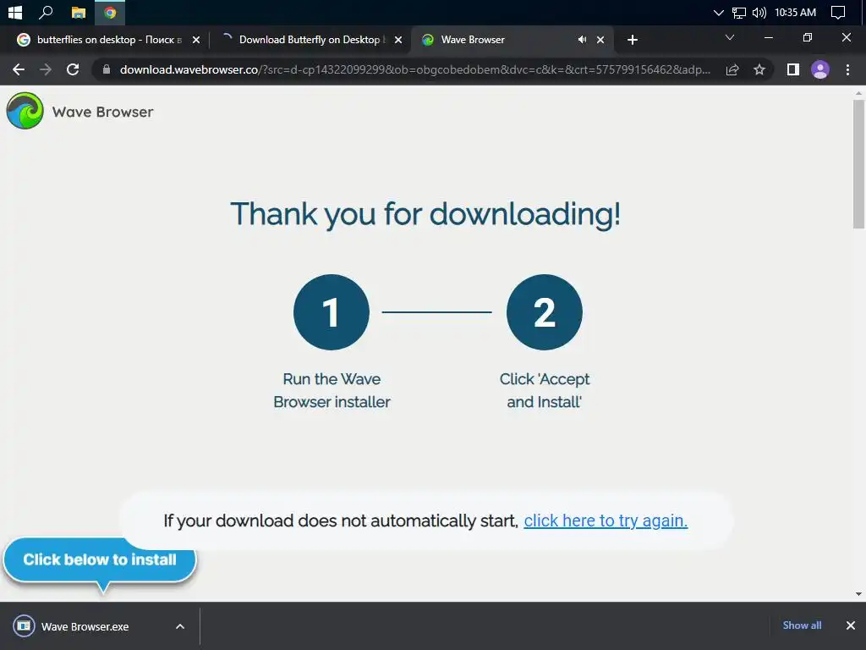Viewport: 866px width, 650px height.
Task: Click the Wave Browser logo
Action: (25, 111)
